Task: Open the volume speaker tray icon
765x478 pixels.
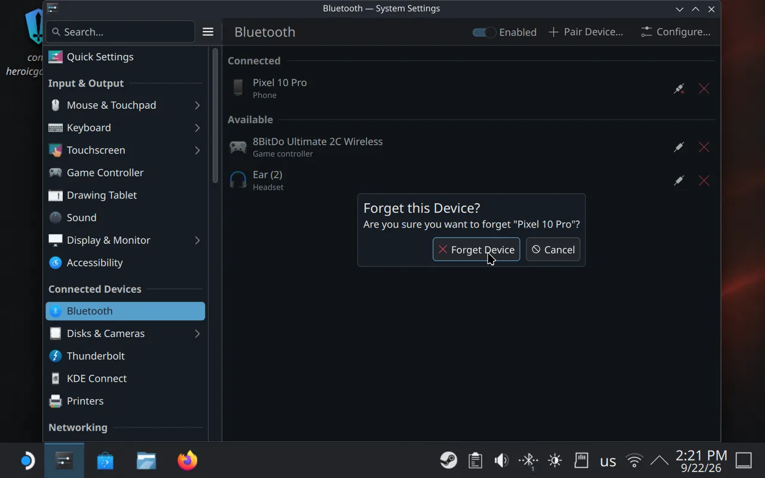Action: pyautogui.click(x=501, y=460)
